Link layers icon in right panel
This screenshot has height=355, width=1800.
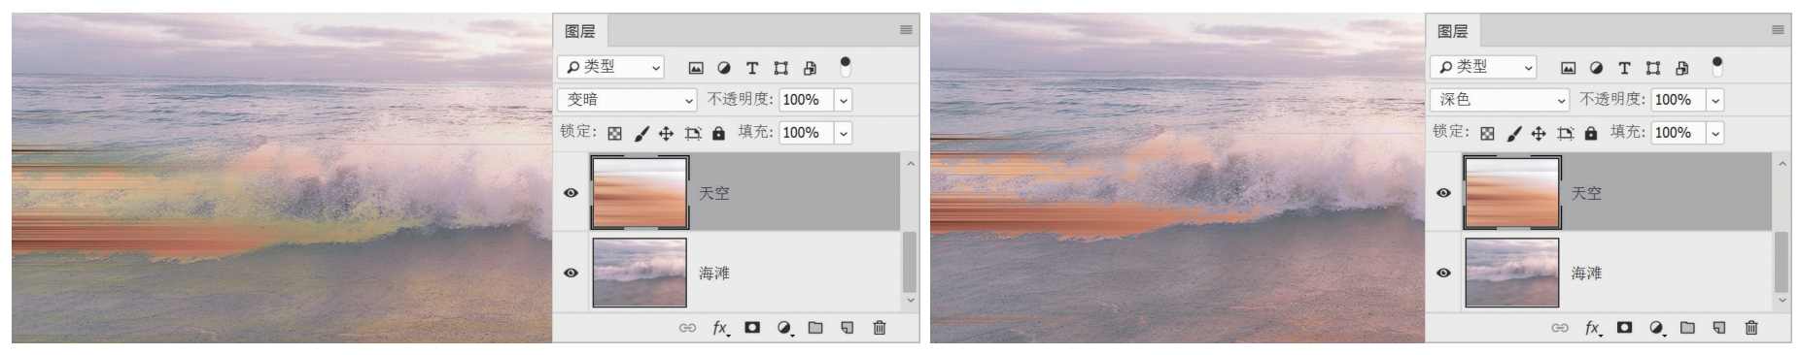[x=1560, y=328]
